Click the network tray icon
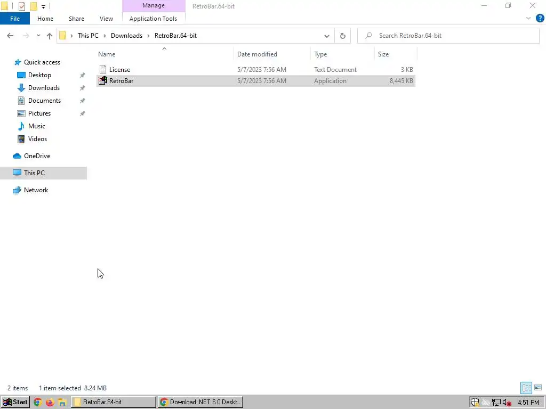The width and height of the screenshot is (546, 409). coord(496,403)
